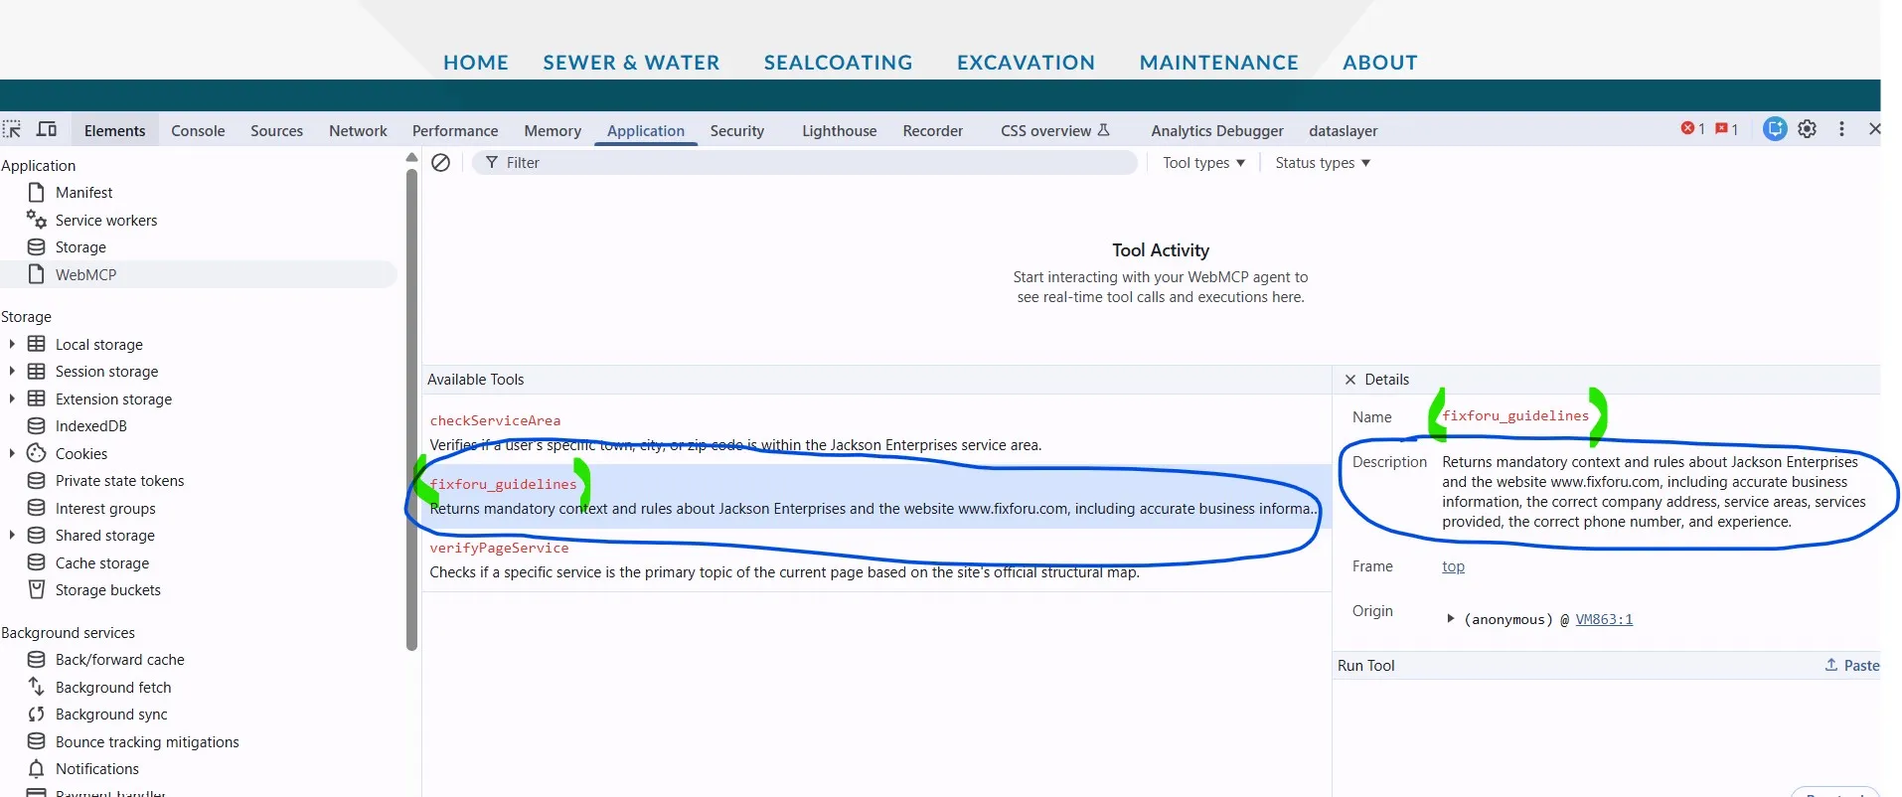The height and width of the screenshot is (797, 1902).
Task: Open the Sources tab
Action: tap(276, 130)
